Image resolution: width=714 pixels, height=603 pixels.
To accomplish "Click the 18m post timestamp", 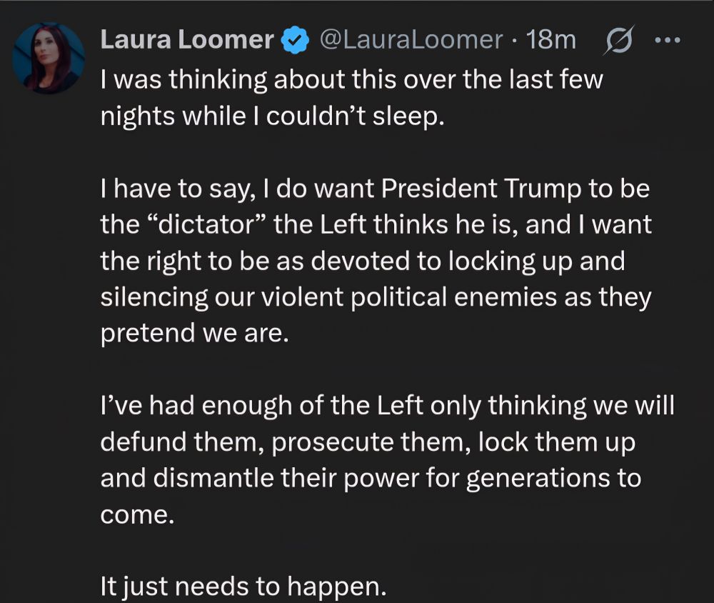I will 550,40.
